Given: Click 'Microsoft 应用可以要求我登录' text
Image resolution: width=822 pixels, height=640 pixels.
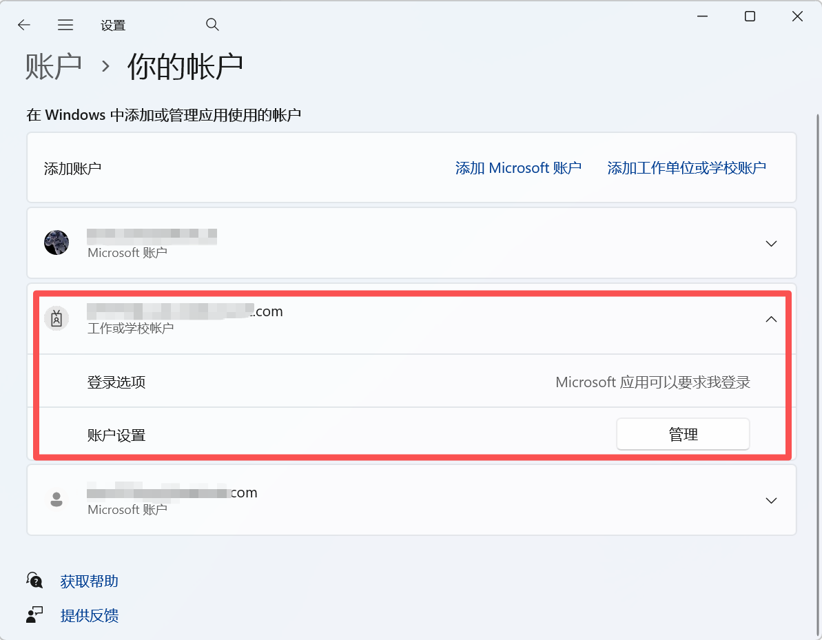Looking at the screenshot, I should point(653,382).
